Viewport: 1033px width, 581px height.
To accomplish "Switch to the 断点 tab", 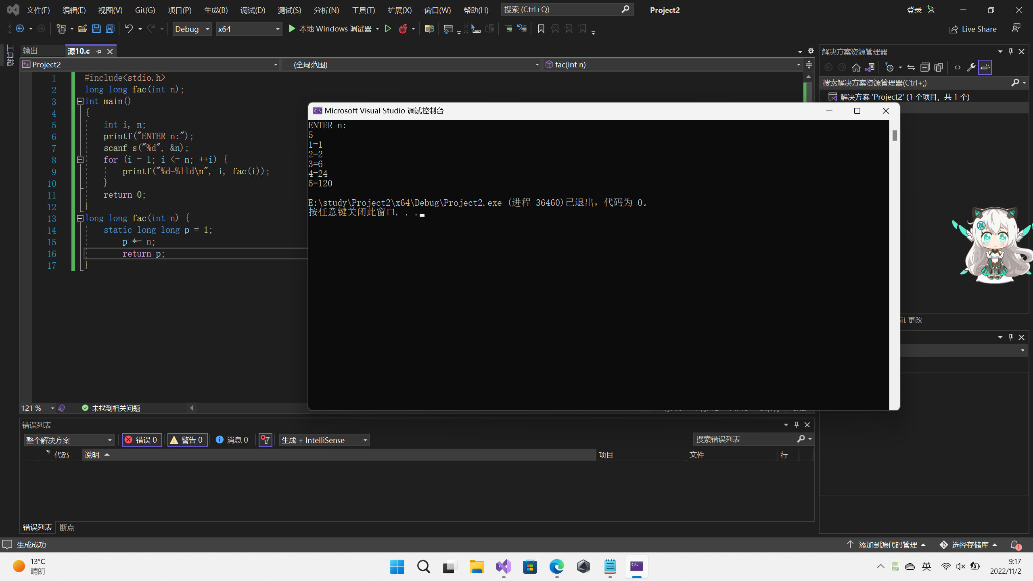I will pyautogui.click(x=67, y=527).
